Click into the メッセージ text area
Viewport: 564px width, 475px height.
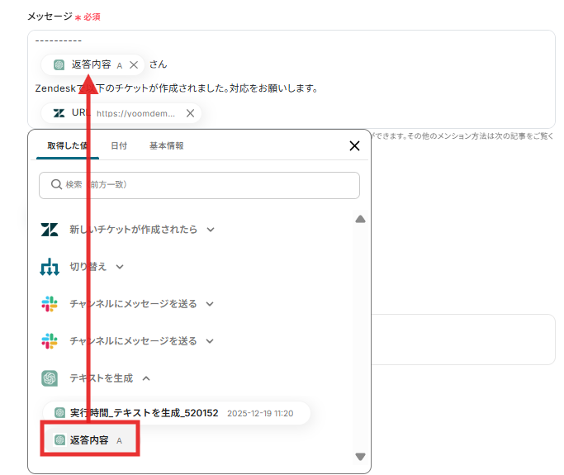[x=291, y=79]
